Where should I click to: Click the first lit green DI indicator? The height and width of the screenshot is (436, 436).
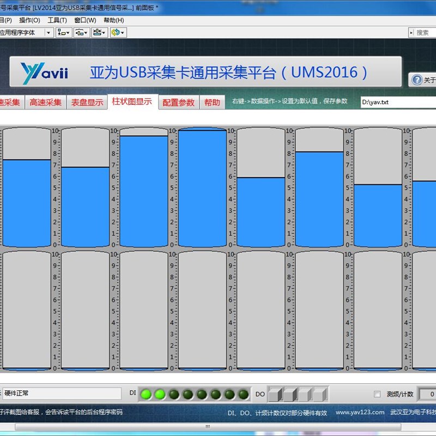pyautogui.click(x=146, y=394)
